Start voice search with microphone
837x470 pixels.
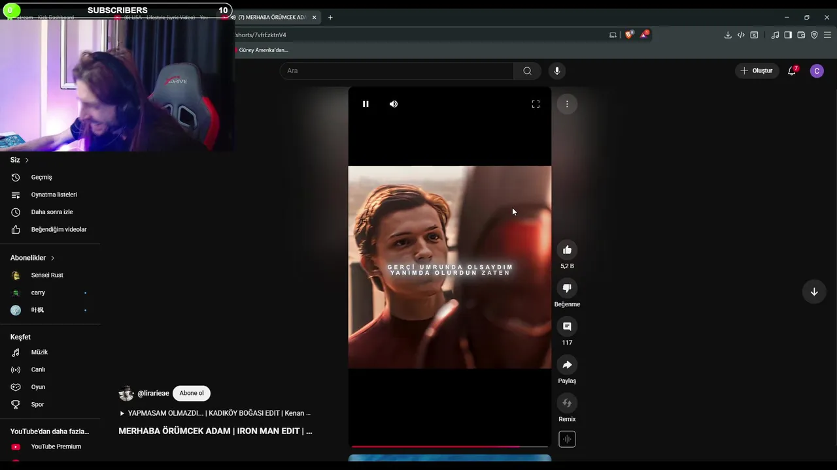pyautogui.click(x=557, y=70)
